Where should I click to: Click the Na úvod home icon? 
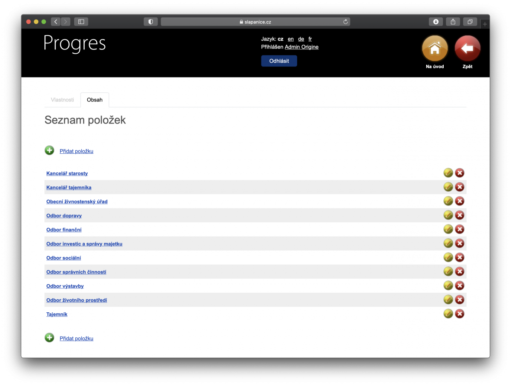[x=434, y=49]
